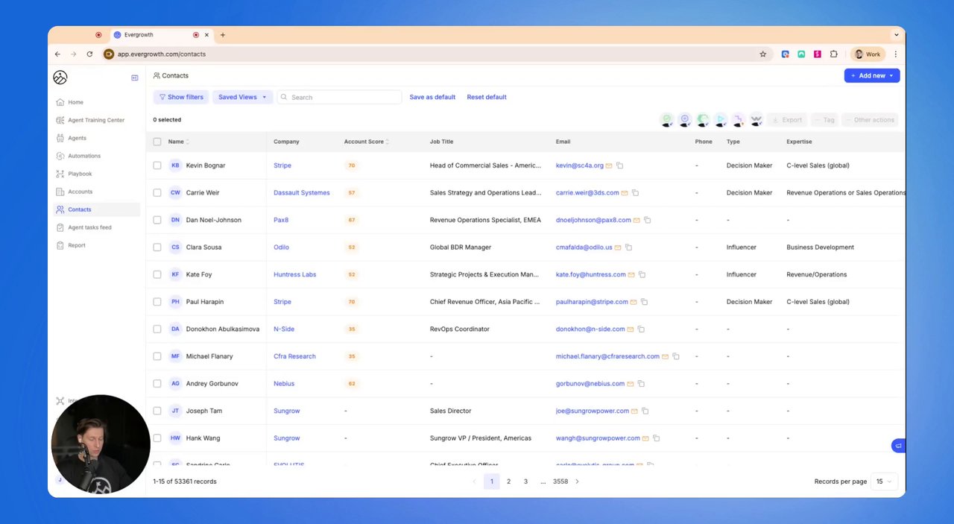Screen dimensions: 954x524
Task: Click the blue play-triangle agent icon
Action: point(721,119)
